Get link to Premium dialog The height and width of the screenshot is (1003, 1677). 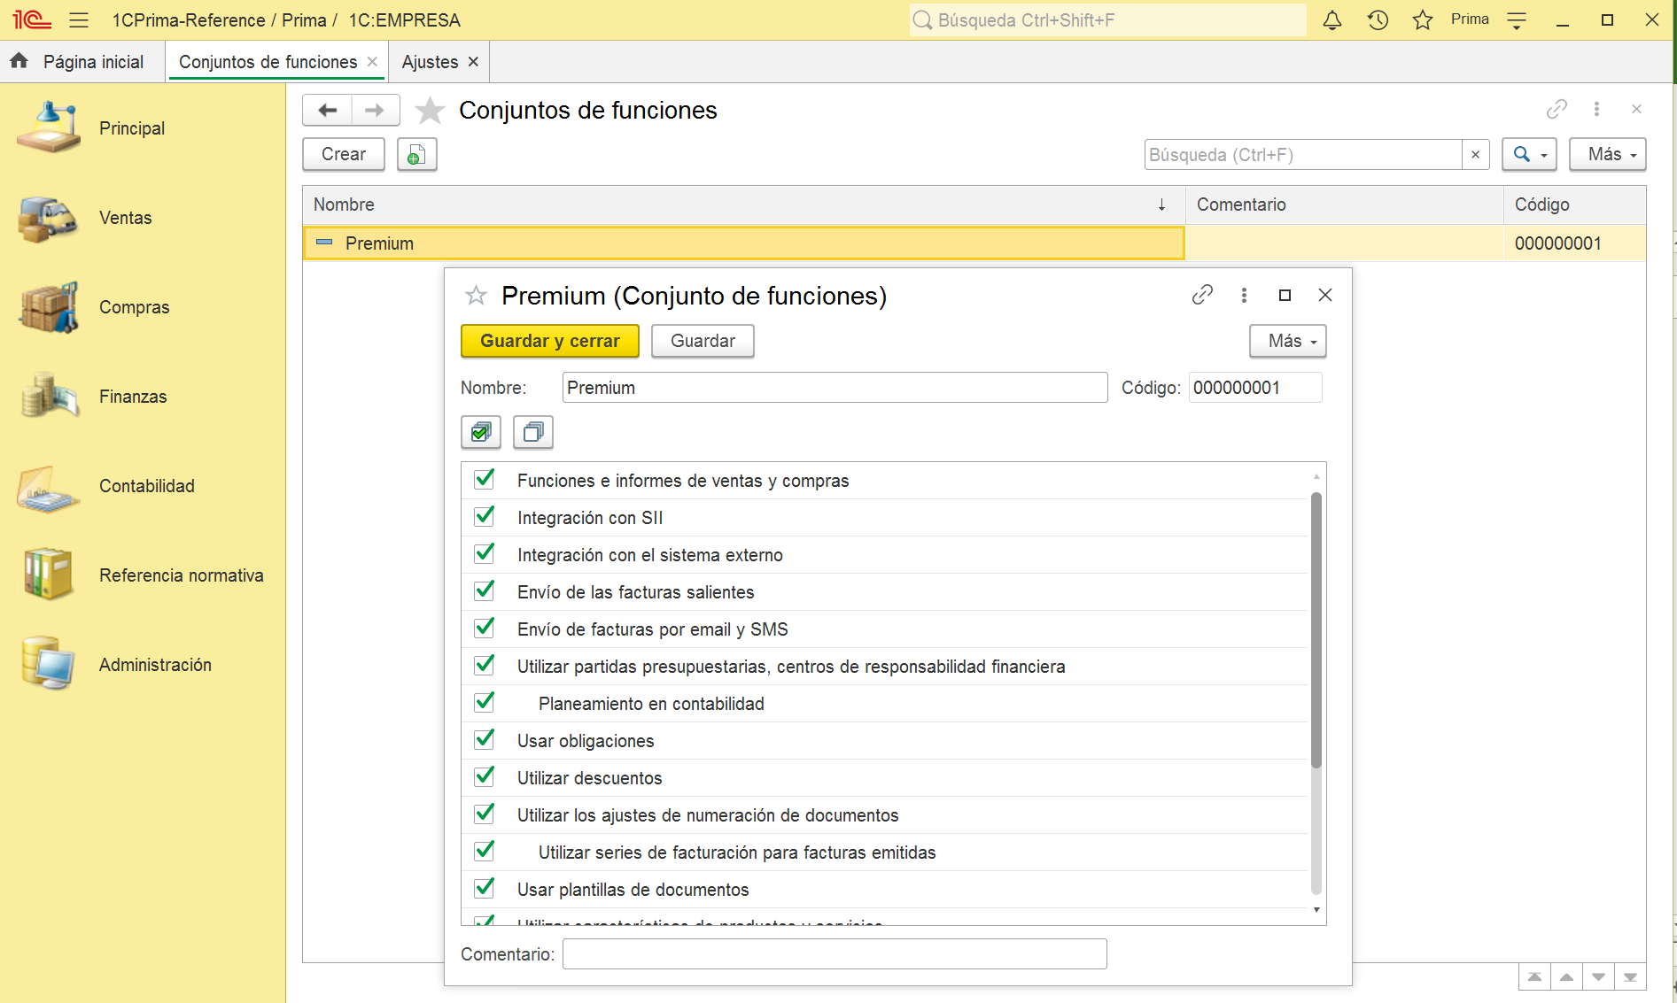(x=1202, y=295)
